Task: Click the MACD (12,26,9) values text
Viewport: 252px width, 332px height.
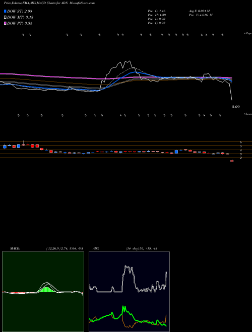Action: coord(65,248)
